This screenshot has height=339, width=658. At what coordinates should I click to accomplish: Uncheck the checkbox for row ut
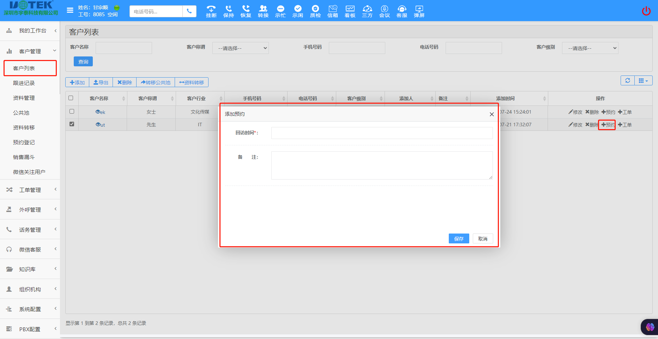[x=72, y=124]
